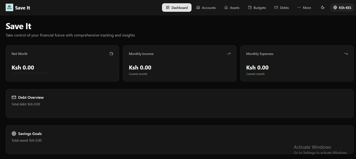
Task: Go to the Budgets tab
Action: point(257,8)
